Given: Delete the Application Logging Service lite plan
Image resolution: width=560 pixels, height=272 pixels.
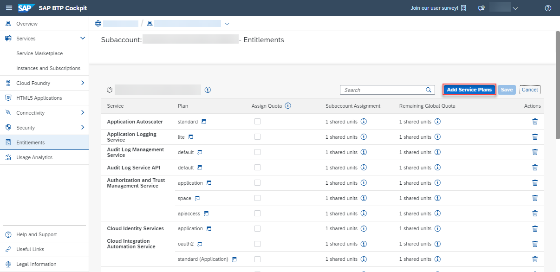Looking at the screenshot, I should coord(535,137).
